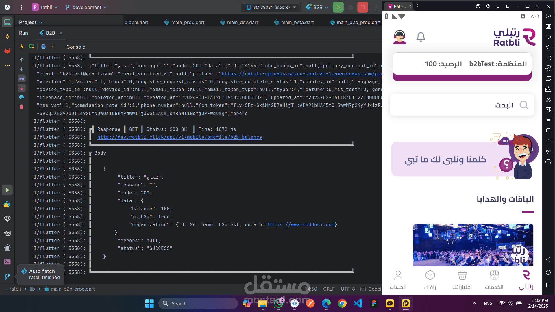Open Chrome from the Windows taskbar

point(342,304)
